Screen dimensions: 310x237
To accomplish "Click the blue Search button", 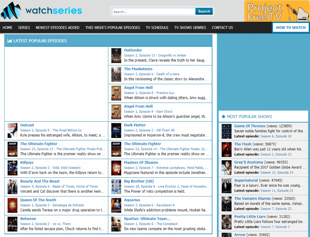I will click(x=204, y=11).
